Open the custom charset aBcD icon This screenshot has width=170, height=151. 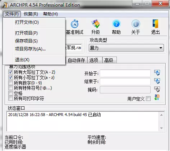click(x=157, y=97)
